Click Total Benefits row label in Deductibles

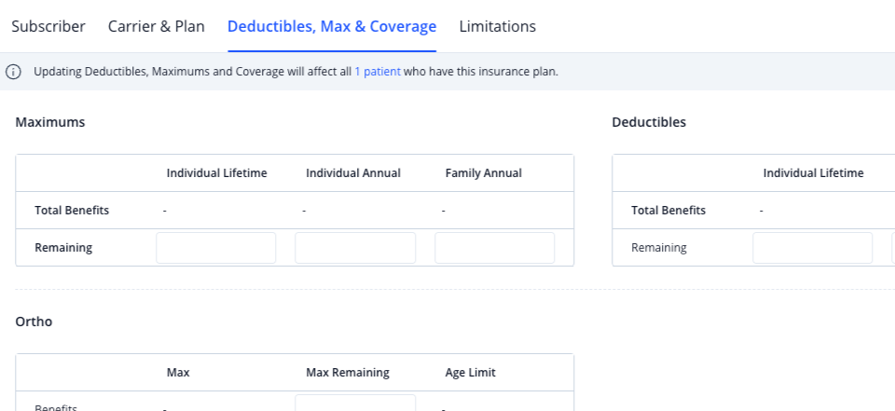tap(668, 210)
